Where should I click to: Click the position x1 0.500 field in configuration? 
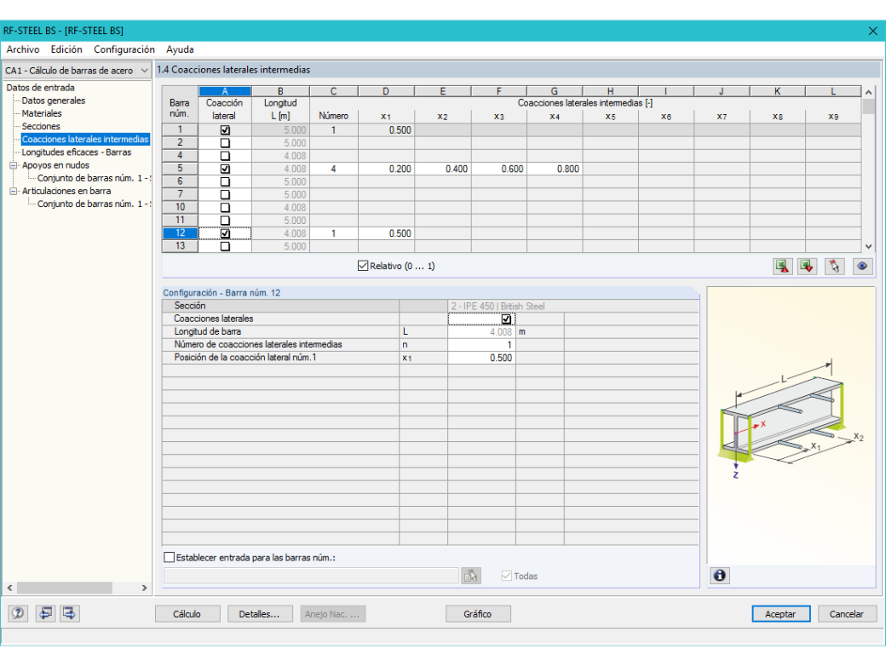481,358
